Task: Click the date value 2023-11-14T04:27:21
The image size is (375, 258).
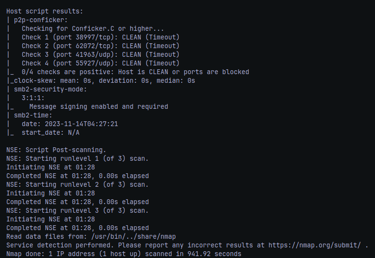Action: [81, 124]
